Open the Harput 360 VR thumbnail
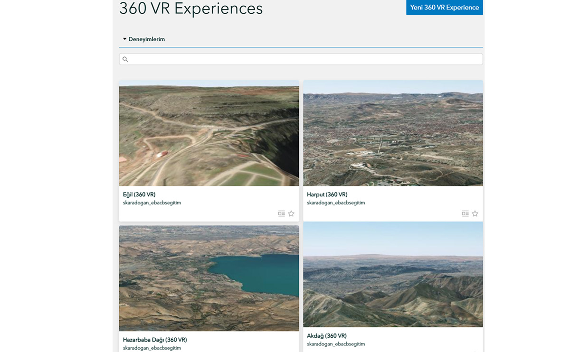Image resolution: width=570 pixels, height=352 pixels. coord(393,133)
